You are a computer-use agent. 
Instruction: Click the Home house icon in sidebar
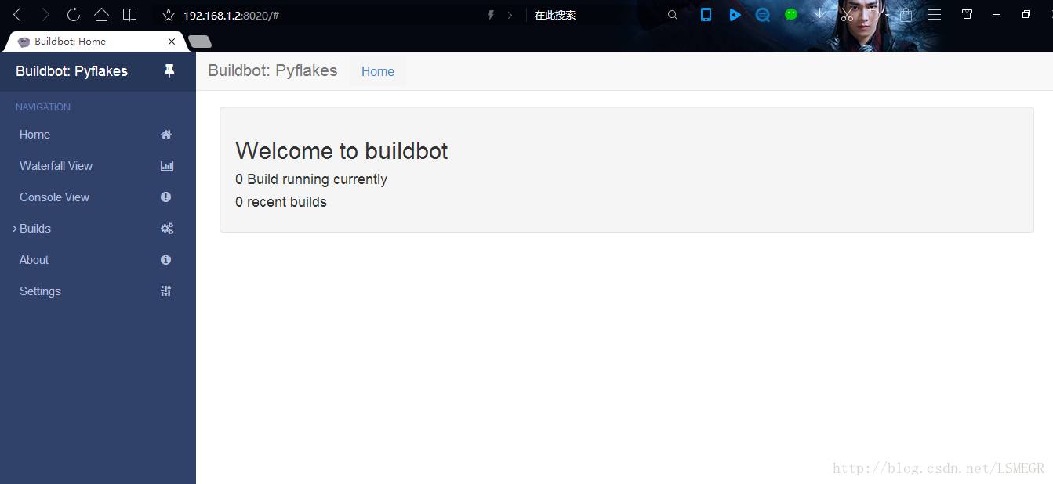(166, 135)
